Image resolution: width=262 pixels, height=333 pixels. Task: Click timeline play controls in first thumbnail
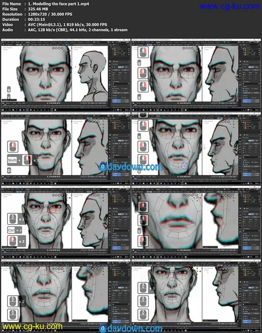(54, 103)
